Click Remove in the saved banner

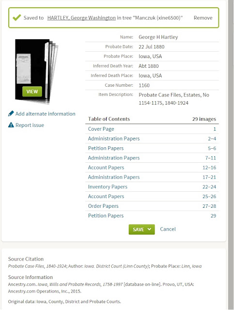[x=203, y=18]
